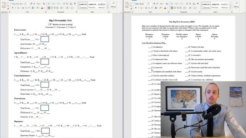Select No Spacing style in right window
Viewport: 246px width, 138px height.
pos(215,5)
